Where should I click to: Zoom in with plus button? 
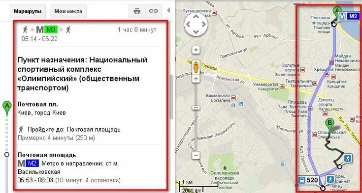pos(196,79)
